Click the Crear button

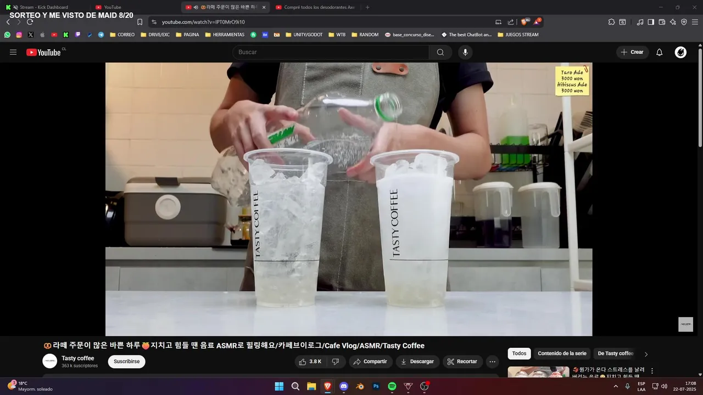(632, 52)
